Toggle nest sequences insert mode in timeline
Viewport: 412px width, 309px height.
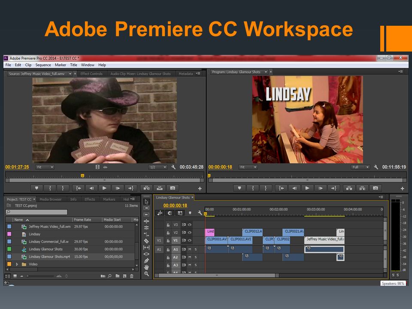pyautogui.click(x=160, y=213)
